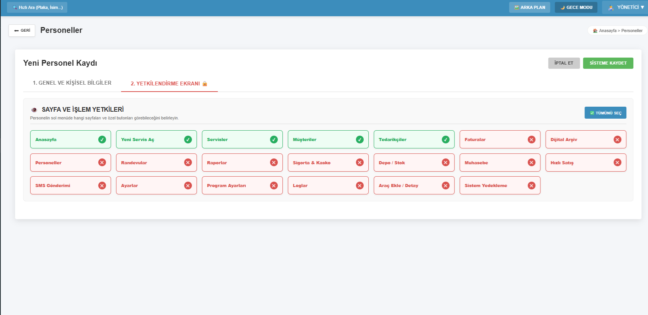Enable the Personeller page permission
This screenshot has width=648, height=315.
70,163
